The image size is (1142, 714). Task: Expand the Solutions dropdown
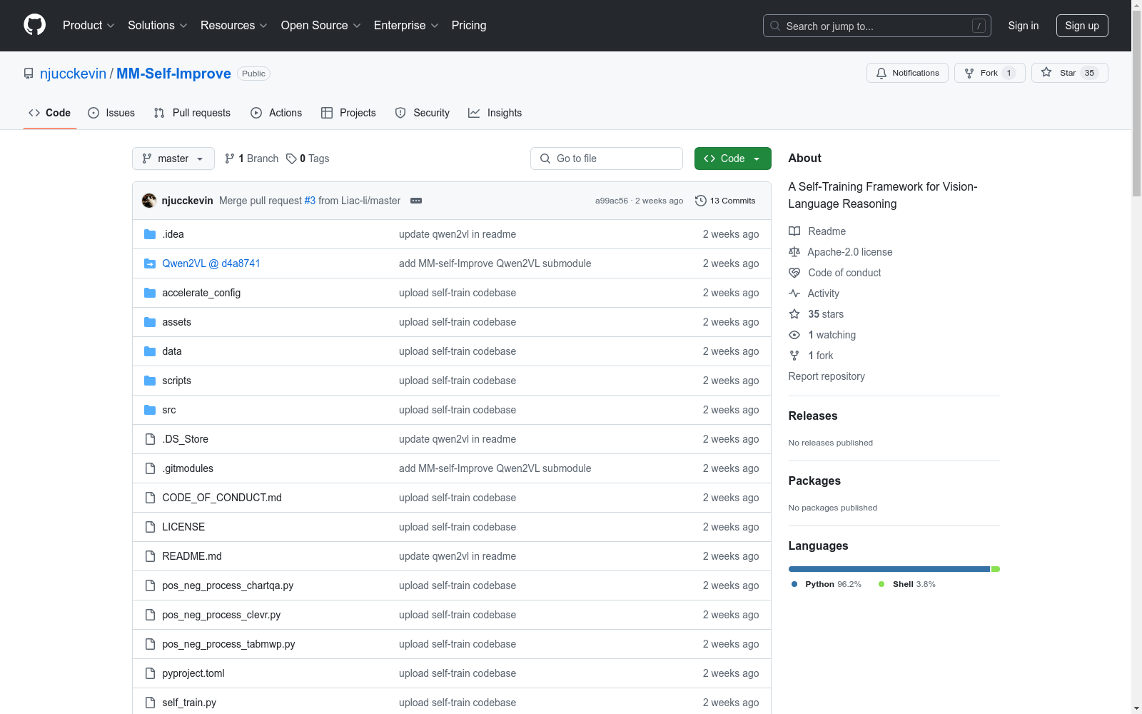click(157, 25)
